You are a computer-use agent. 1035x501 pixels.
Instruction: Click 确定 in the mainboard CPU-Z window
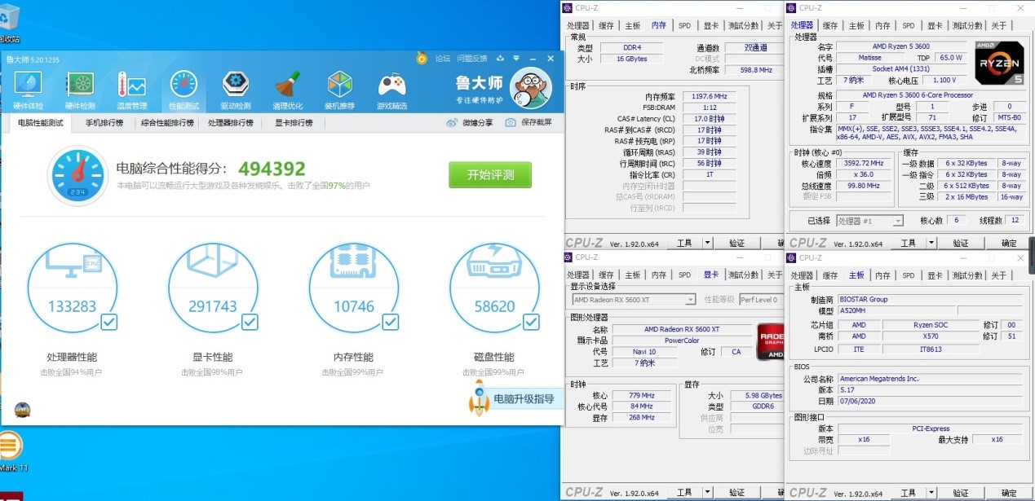[x=1009, y=492]
